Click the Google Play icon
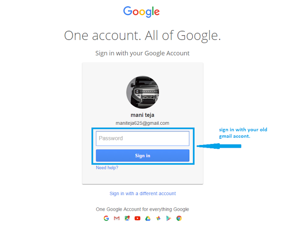The width and height of the screenshot is (300, 228). (x=169, y=218)
